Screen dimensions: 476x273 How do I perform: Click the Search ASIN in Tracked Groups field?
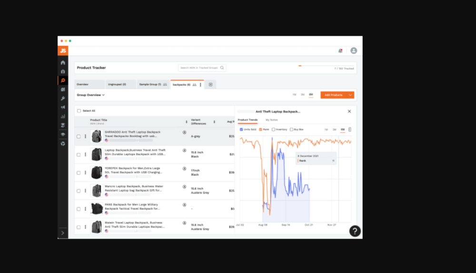pyautogui.click(x=199, y=68)
